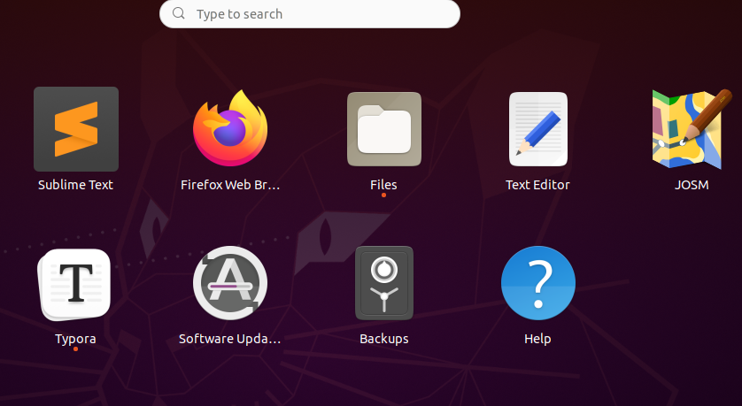Launch the Backups safe icon
742x406 pixels.
point(383,283)
